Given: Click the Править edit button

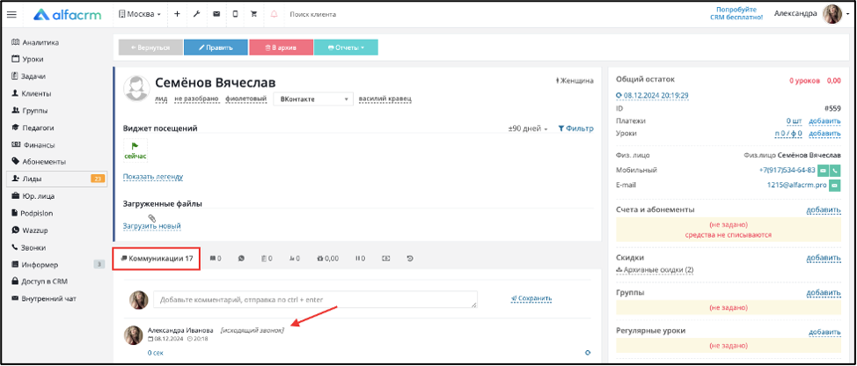Looking at the screenshot, I should coord(216,48).
